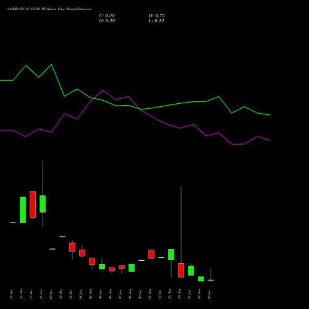309x309 pixels.
Task: Click the 01 Jan date label
Action: click(80, 294)
